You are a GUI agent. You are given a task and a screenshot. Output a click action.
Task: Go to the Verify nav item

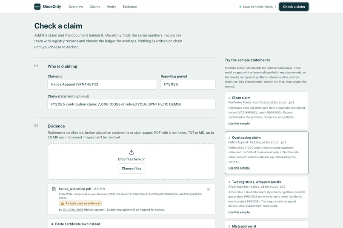pos(111,7)
